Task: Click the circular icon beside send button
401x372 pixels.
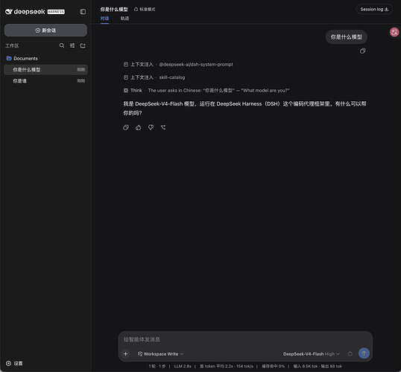Action: (x=350, y=354)
